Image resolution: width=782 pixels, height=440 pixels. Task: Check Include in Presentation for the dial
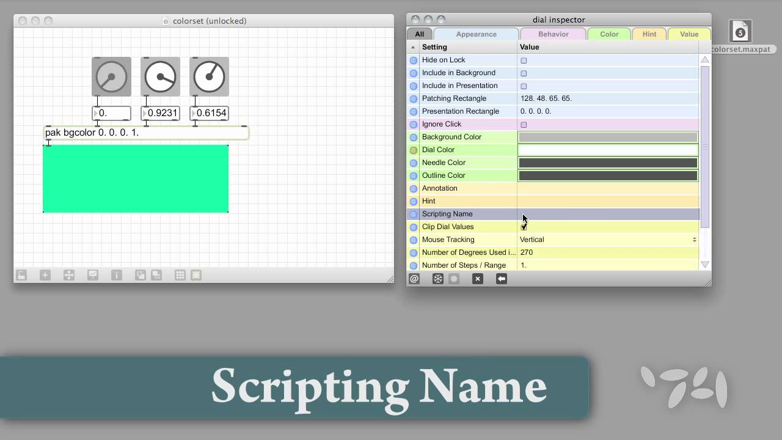[522, 86]
